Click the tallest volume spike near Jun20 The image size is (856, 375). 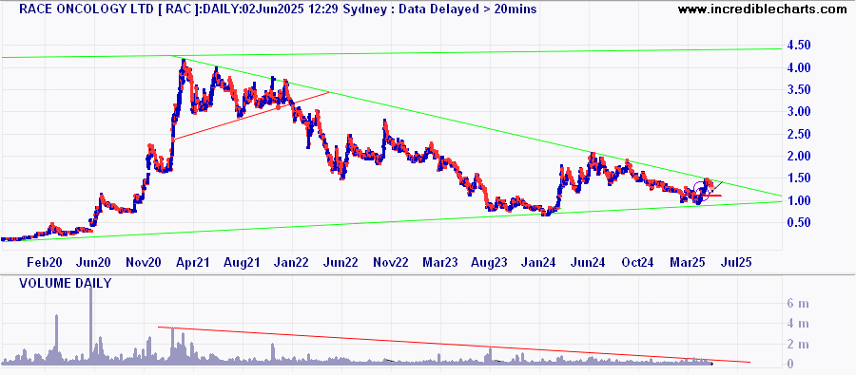90,326
